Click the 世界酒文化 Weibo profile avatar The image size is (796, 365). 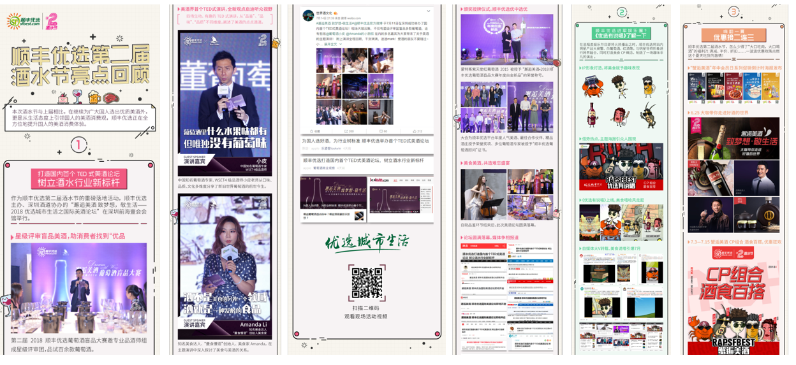point(308,15)
